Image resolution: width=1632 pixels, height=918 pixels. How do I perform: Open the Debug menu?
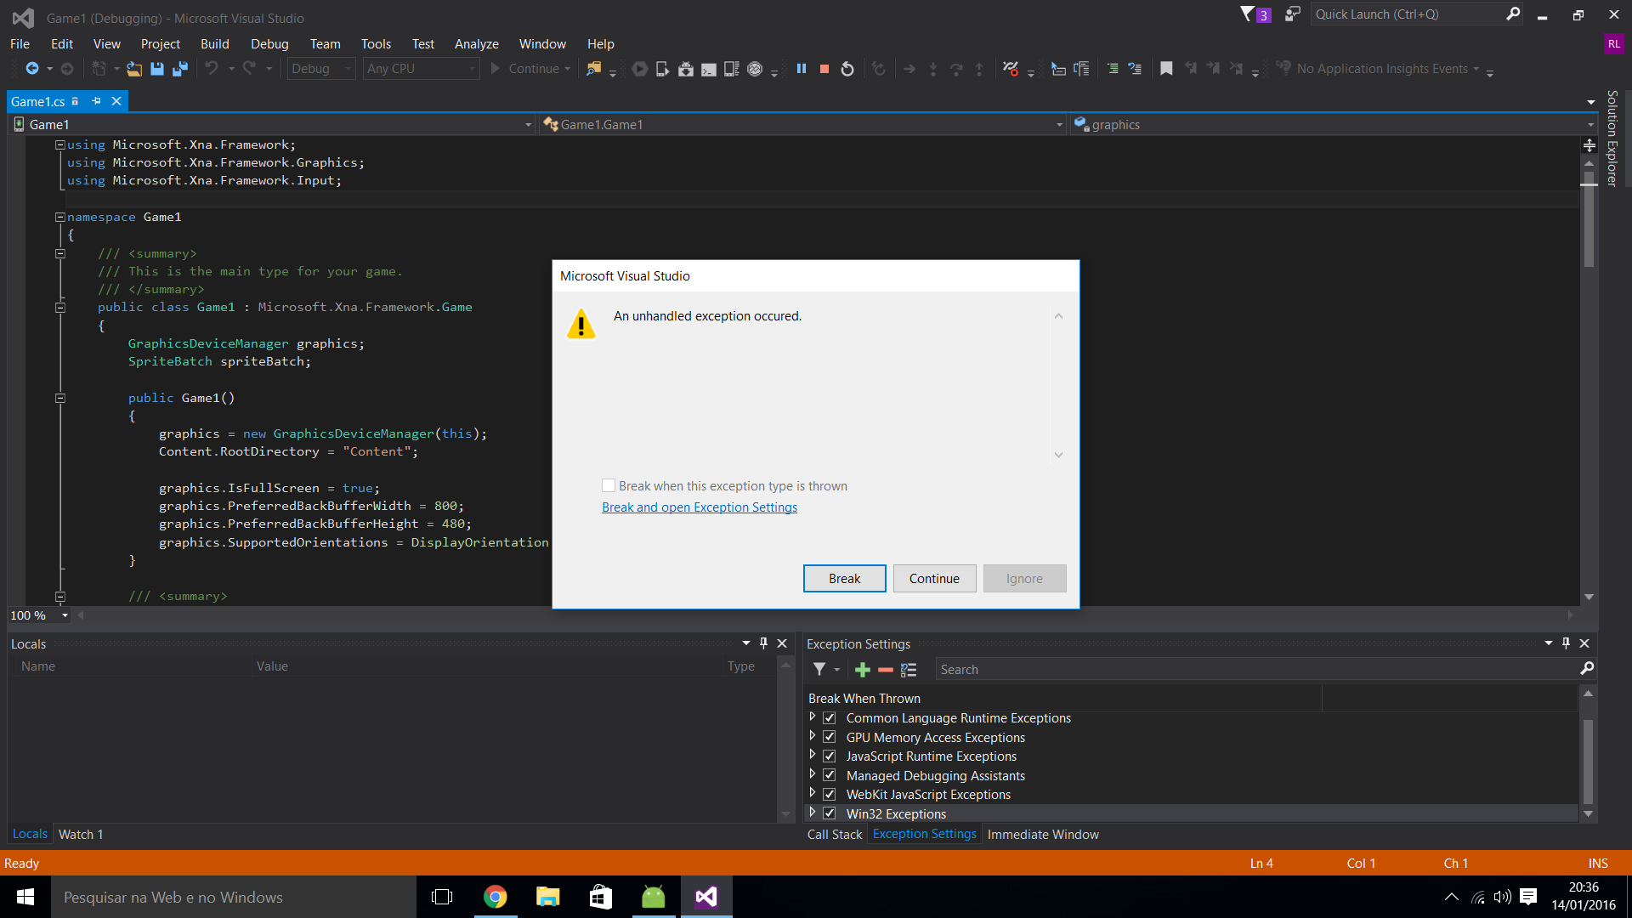pyautogui.click(x=269, y=44)
